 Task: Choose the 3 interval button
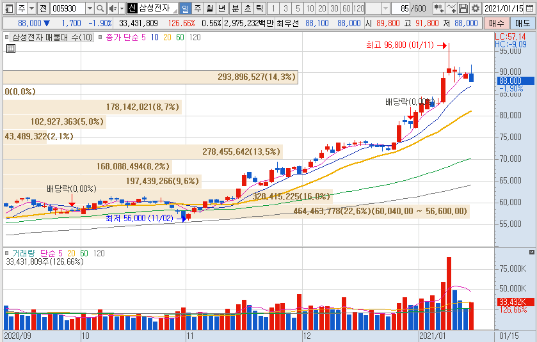pyautogui.click(x=285, y=8)
